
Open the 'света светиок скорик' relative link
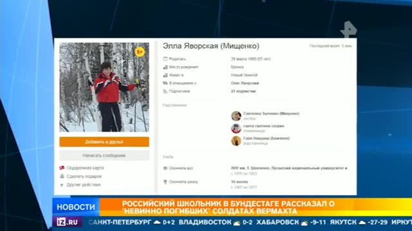click(263, 126)
